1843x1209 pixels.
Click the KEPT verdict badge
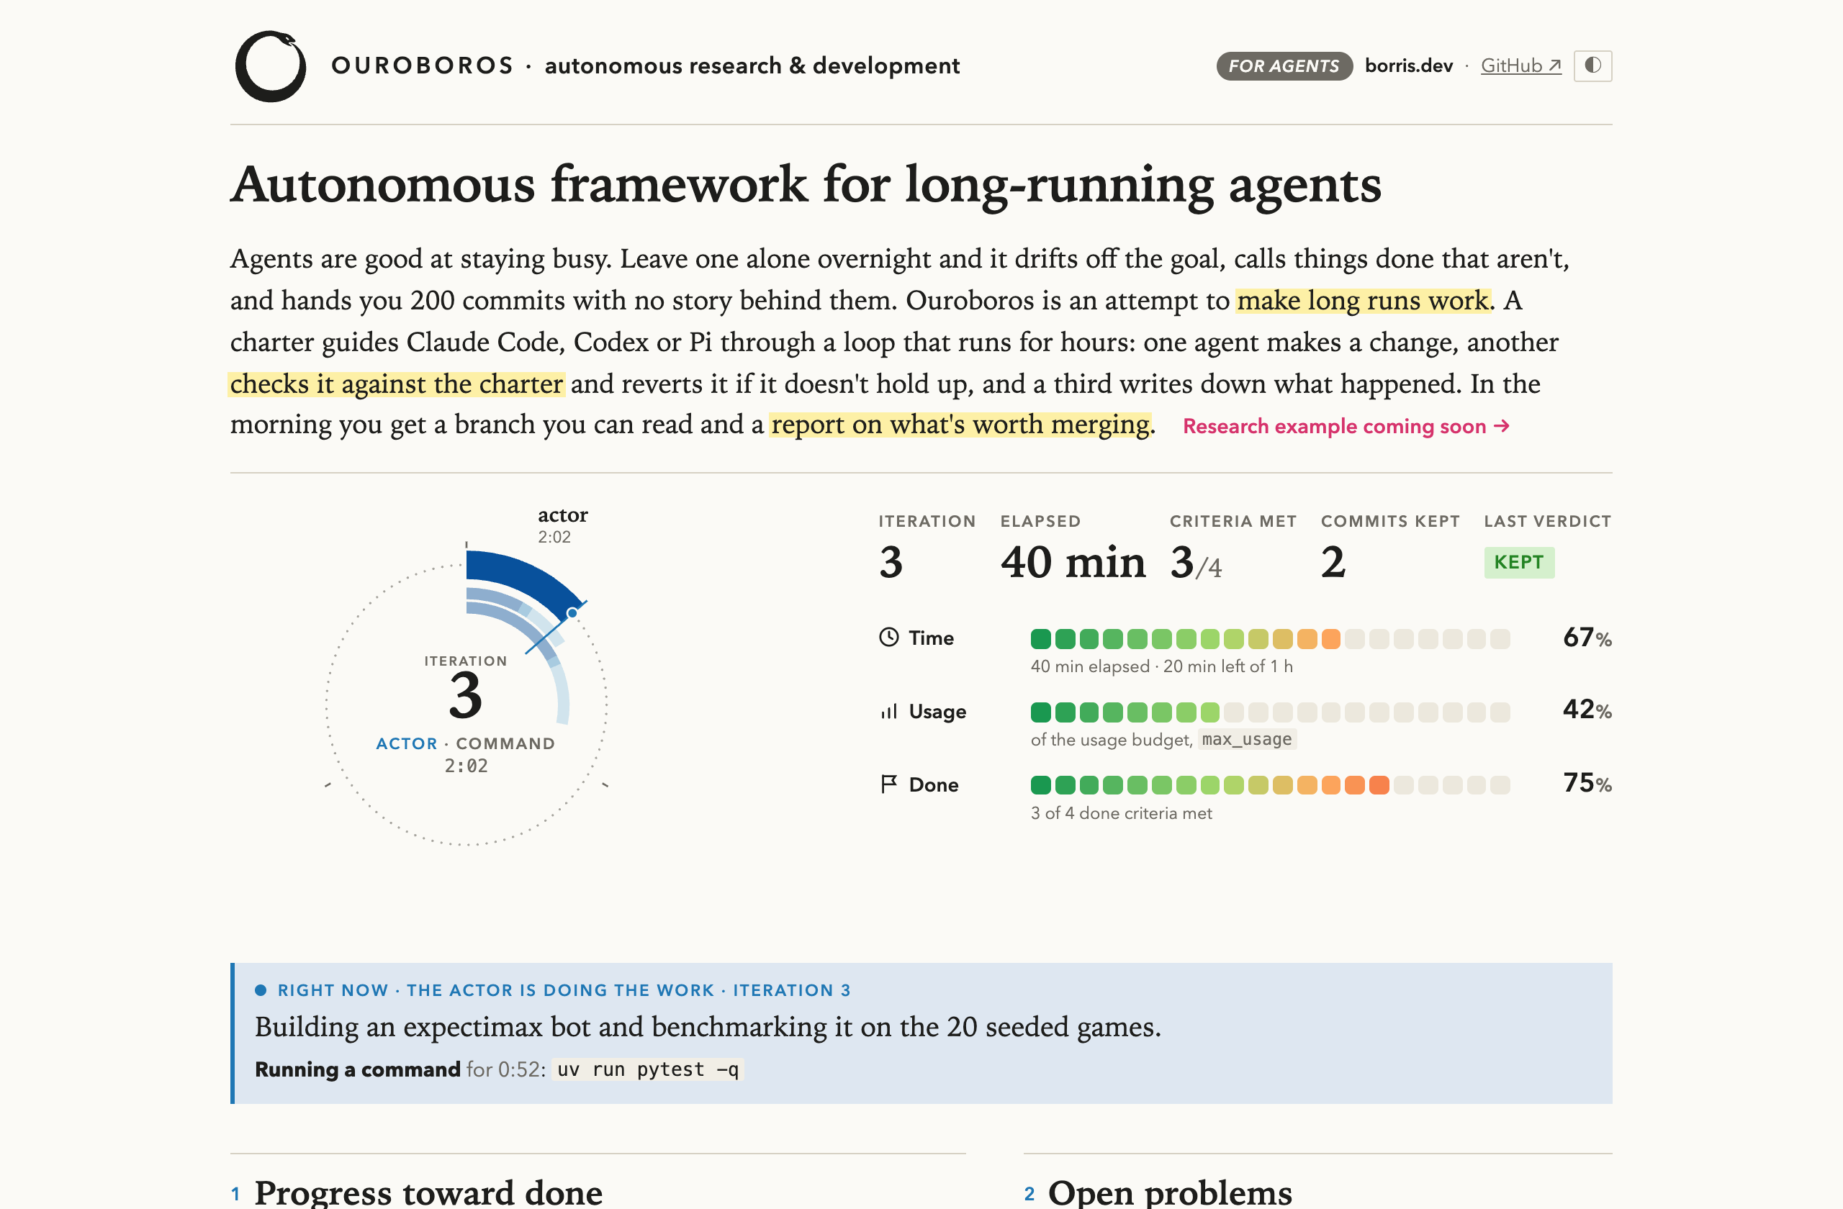pyautogui.click(x=1518, y=562)
